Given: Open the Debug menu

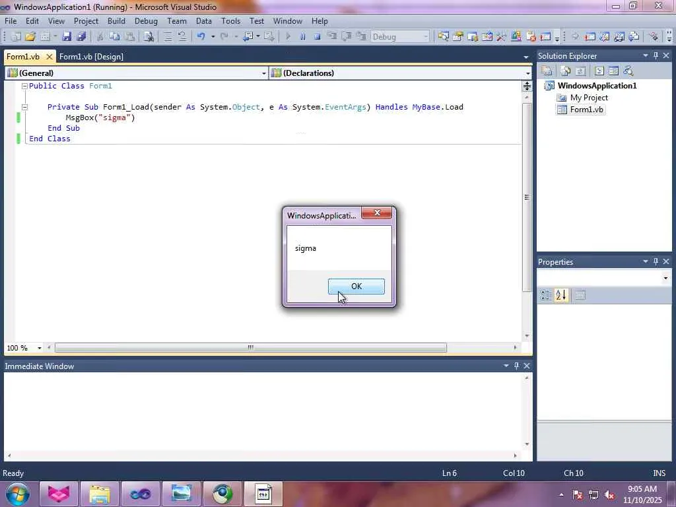Looking at the screenshot, I should click(146, 20).
